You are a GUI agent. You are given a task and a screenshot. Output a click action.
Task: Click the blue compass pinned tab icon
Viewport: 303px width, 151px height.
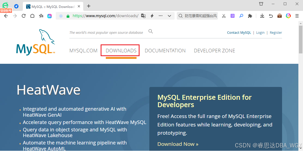point(16,6)
